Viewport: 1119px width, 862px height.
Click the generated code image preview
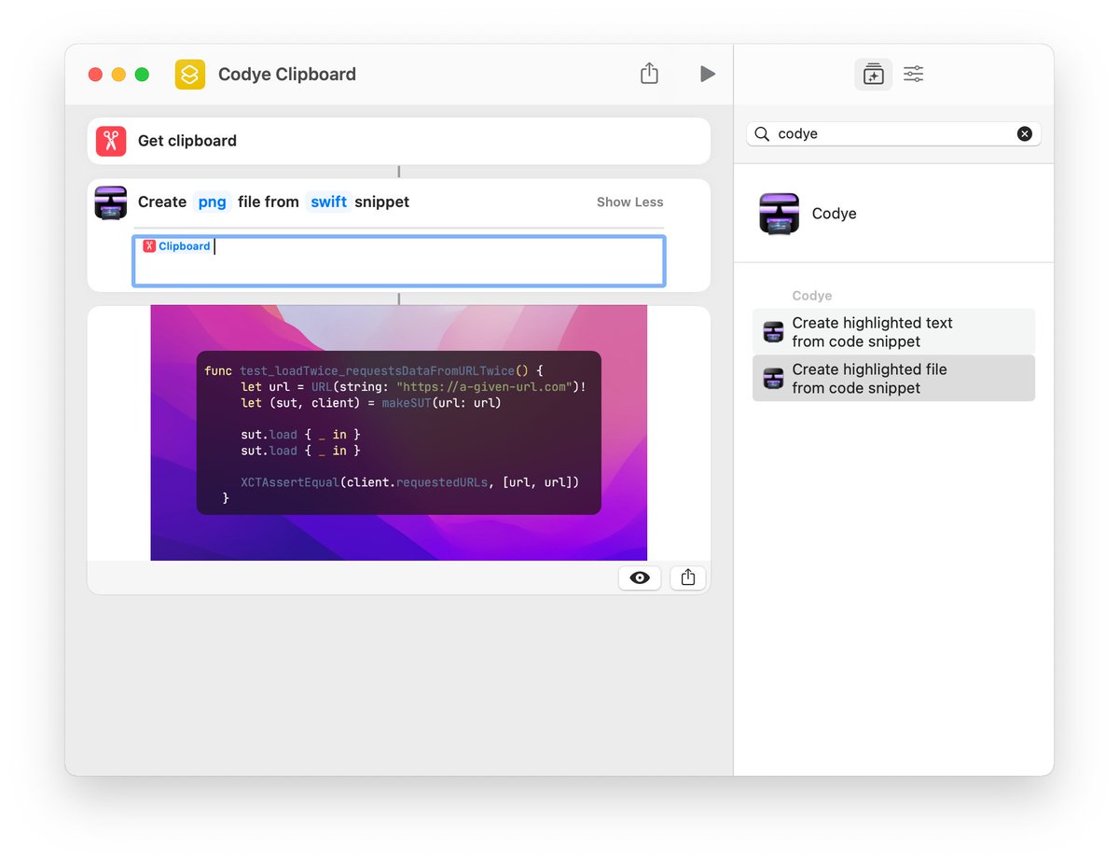399,433
